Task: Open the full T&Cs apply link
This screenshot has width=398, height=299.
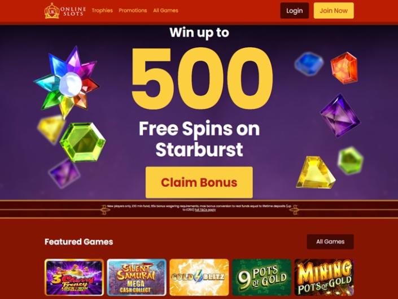Action: [x=205, y=210]
